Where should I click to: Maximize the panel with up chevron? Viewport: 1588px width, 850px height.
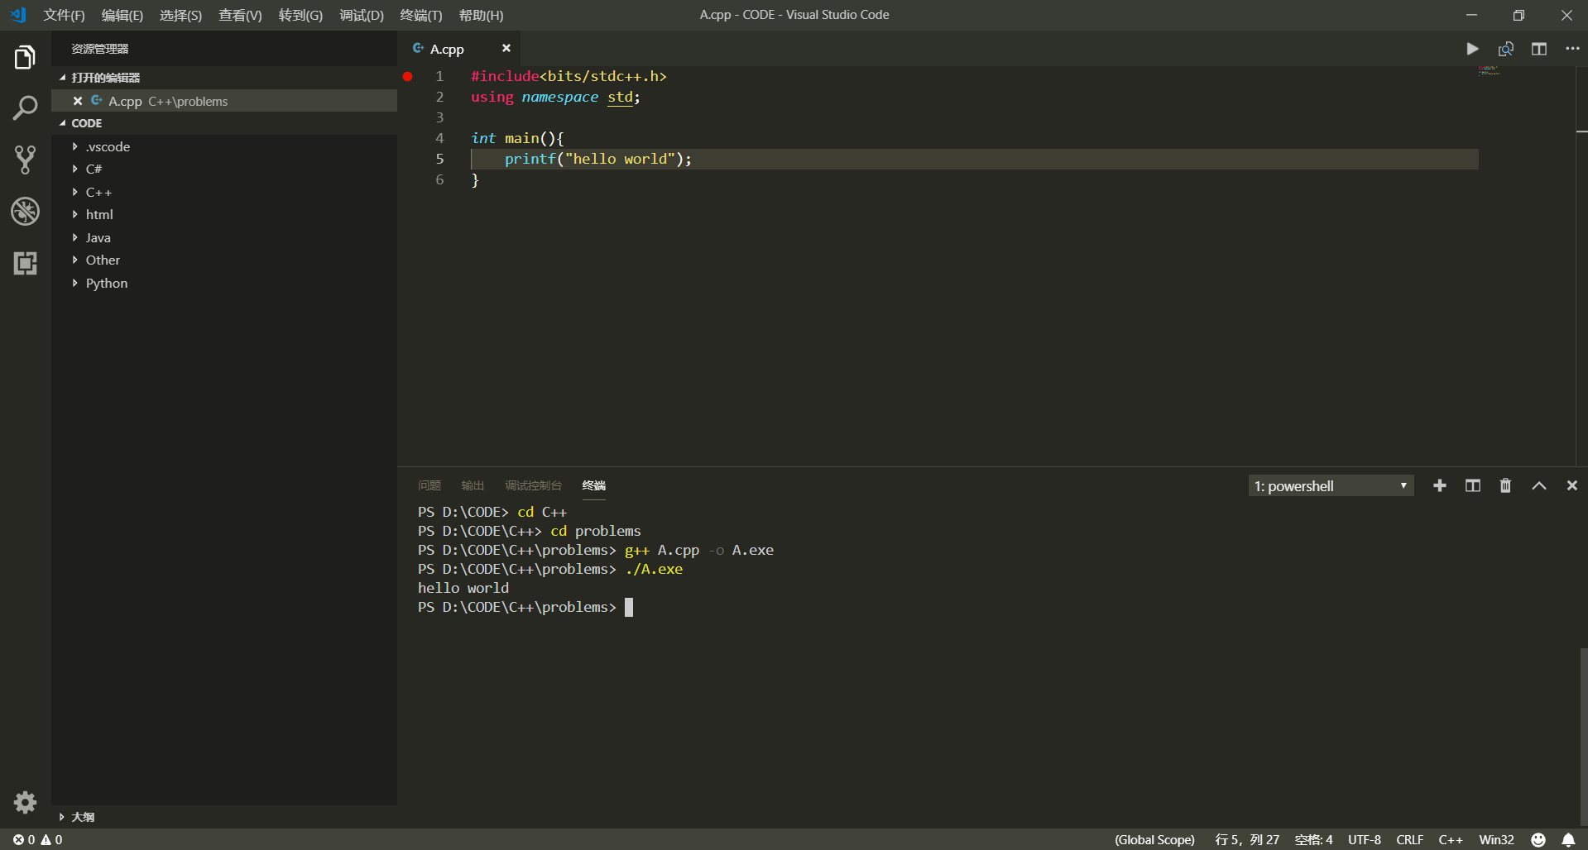click(1539, 485)
